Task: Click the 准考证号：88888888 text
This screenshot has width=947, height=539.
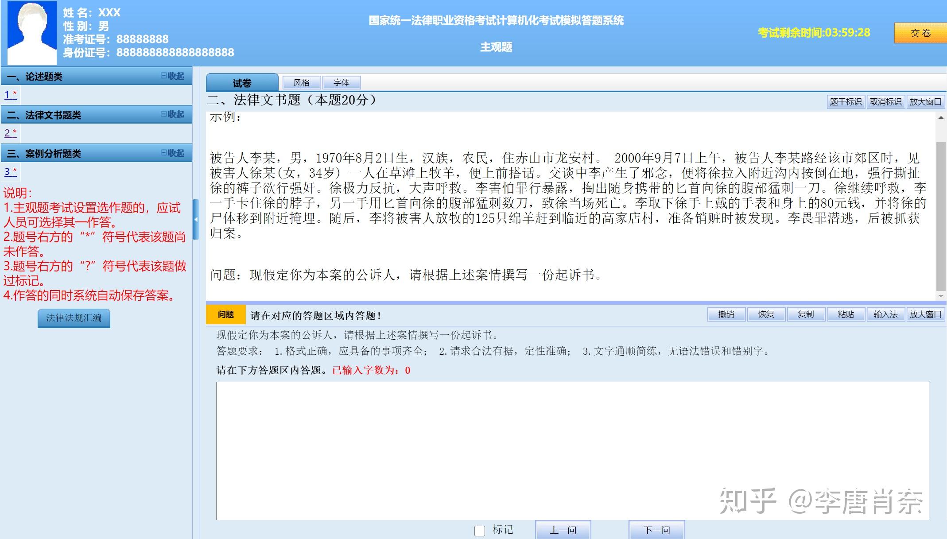Action: (116, 39)
